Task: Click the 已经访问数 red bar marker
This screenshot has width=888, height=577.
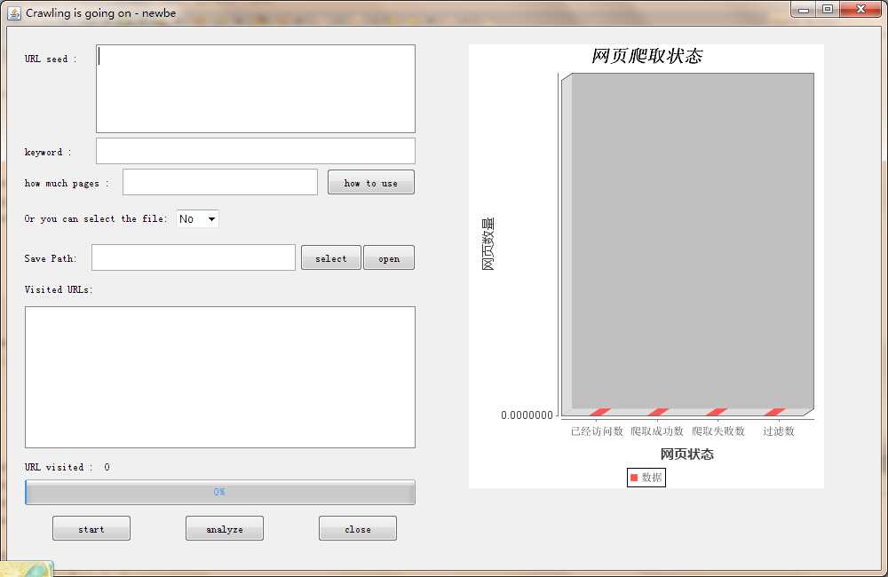Action: pyautogui.click(x=599, y=412)
